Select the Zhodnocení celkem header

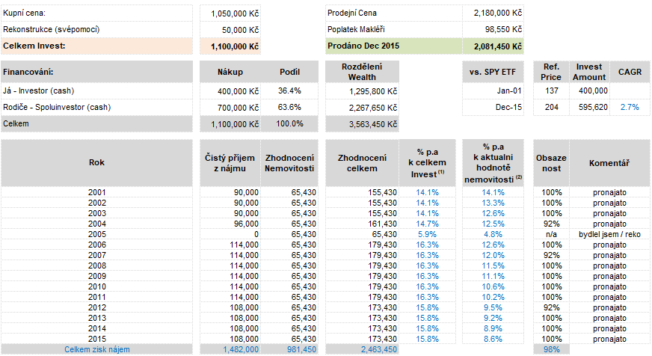click(362, 162)
